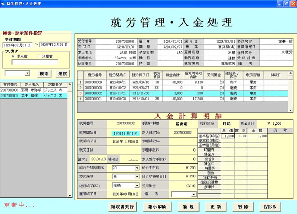Viewport: 297px width, 214px height.
Task: Click the フリガナ text input field
Action: [x=34, y=63]
